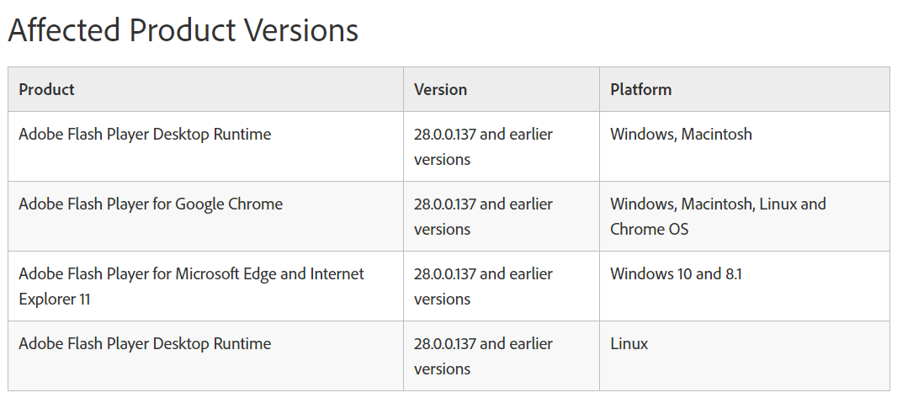
Task: Click "versions" word in the Linux row
Action: [442, 369]
